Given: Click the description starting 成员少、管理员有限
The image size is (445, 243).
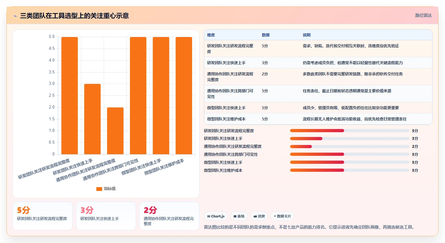Looking at the screenshot, I should (x=351, y=108).
